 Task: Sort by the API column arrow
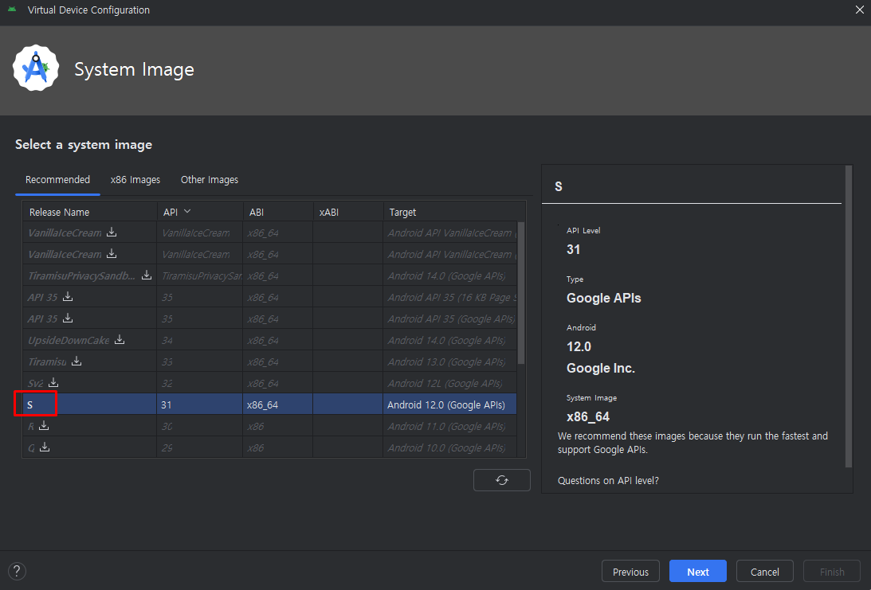pos(187,212)
